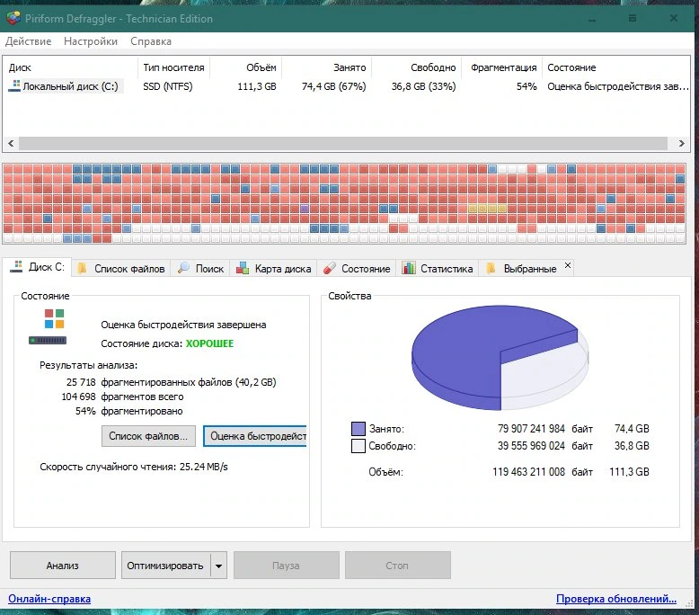Click the Фрагментация column header
Screen dimensions: 699x615
tap(502, 67)
